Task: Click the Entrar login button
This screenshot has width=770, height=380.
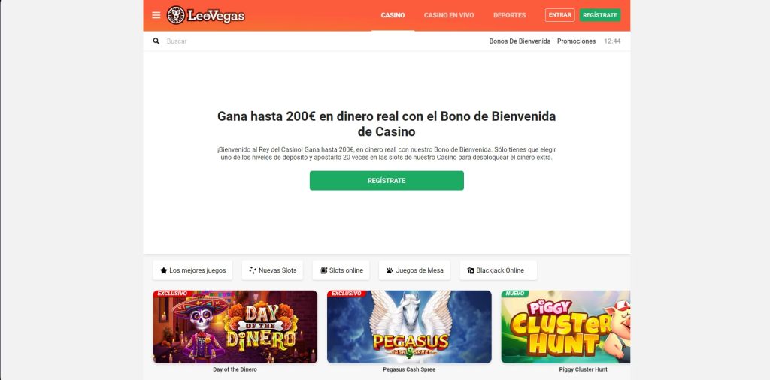Action: click(559, 15)
